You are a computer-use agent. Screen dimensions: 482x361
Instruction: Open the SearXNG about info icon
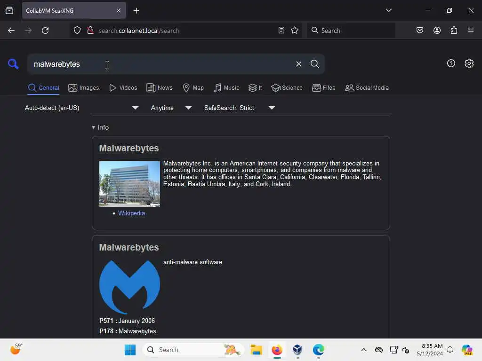(x=451, y=63)
